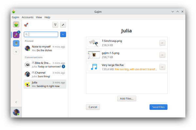The width and height of the screenshot is (196, 130).
Task: Collapse the sidebar with left chevron
Action: pos(16,102)
